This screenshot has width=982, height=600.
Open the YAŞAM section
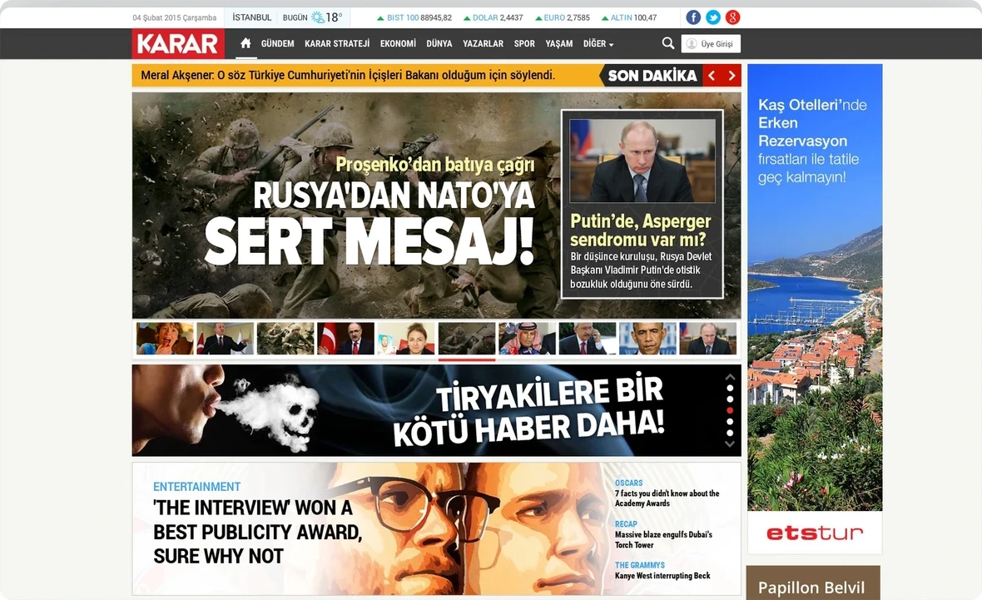558,44
